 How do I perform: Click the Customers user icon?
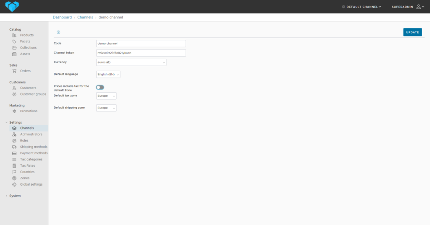pyautogui.click(x=14, y=88)
